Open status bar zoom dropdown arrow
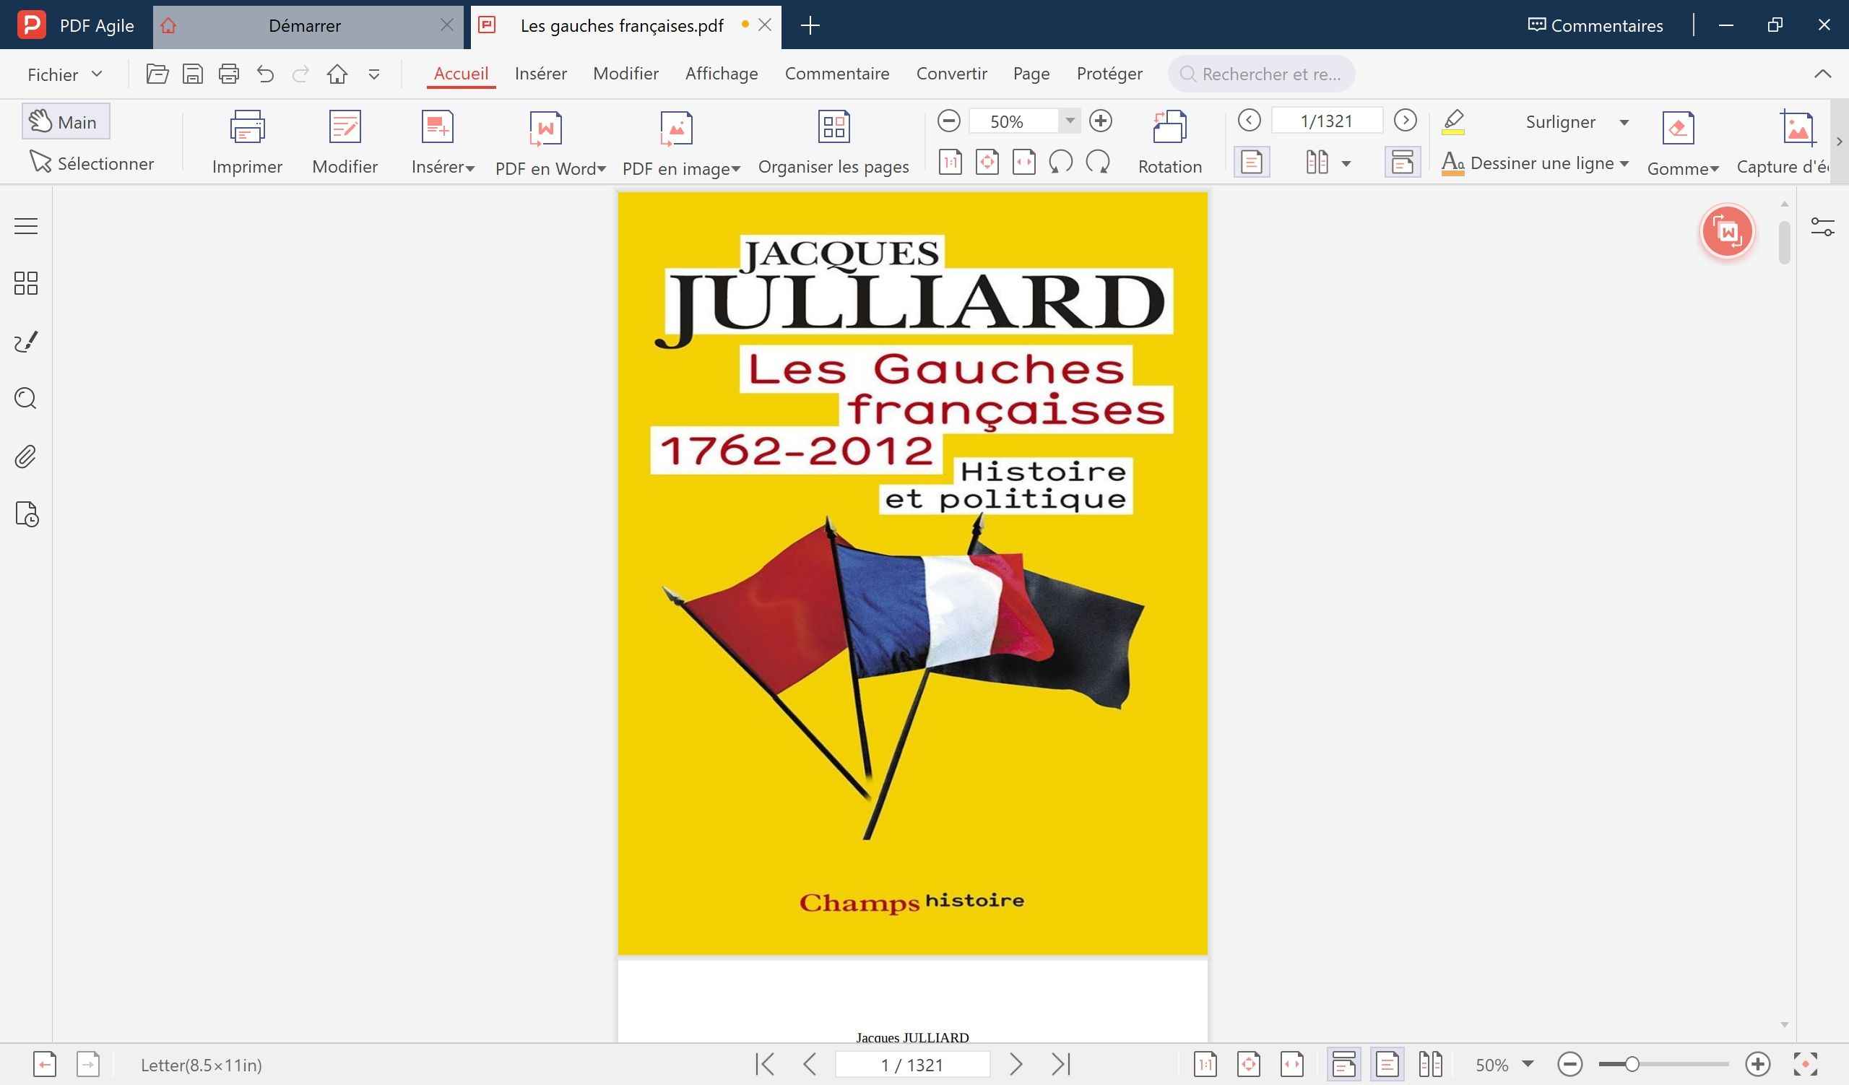 [x=1528, y=1063]
